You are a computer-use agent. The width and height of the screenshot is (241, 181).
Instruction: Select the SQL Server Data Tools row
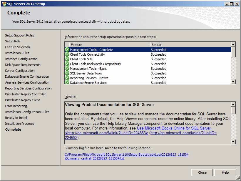[x=148, y=73]
